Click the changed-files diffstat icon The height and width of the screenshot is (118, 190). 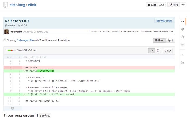(x=5, y=40)
